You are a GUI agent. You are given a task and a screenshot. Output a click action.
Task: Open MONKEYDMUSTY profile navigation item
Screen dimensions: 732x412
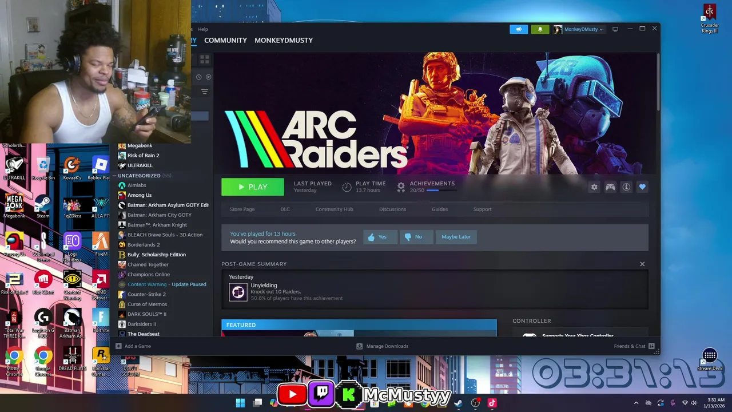(x=284, y=40)
